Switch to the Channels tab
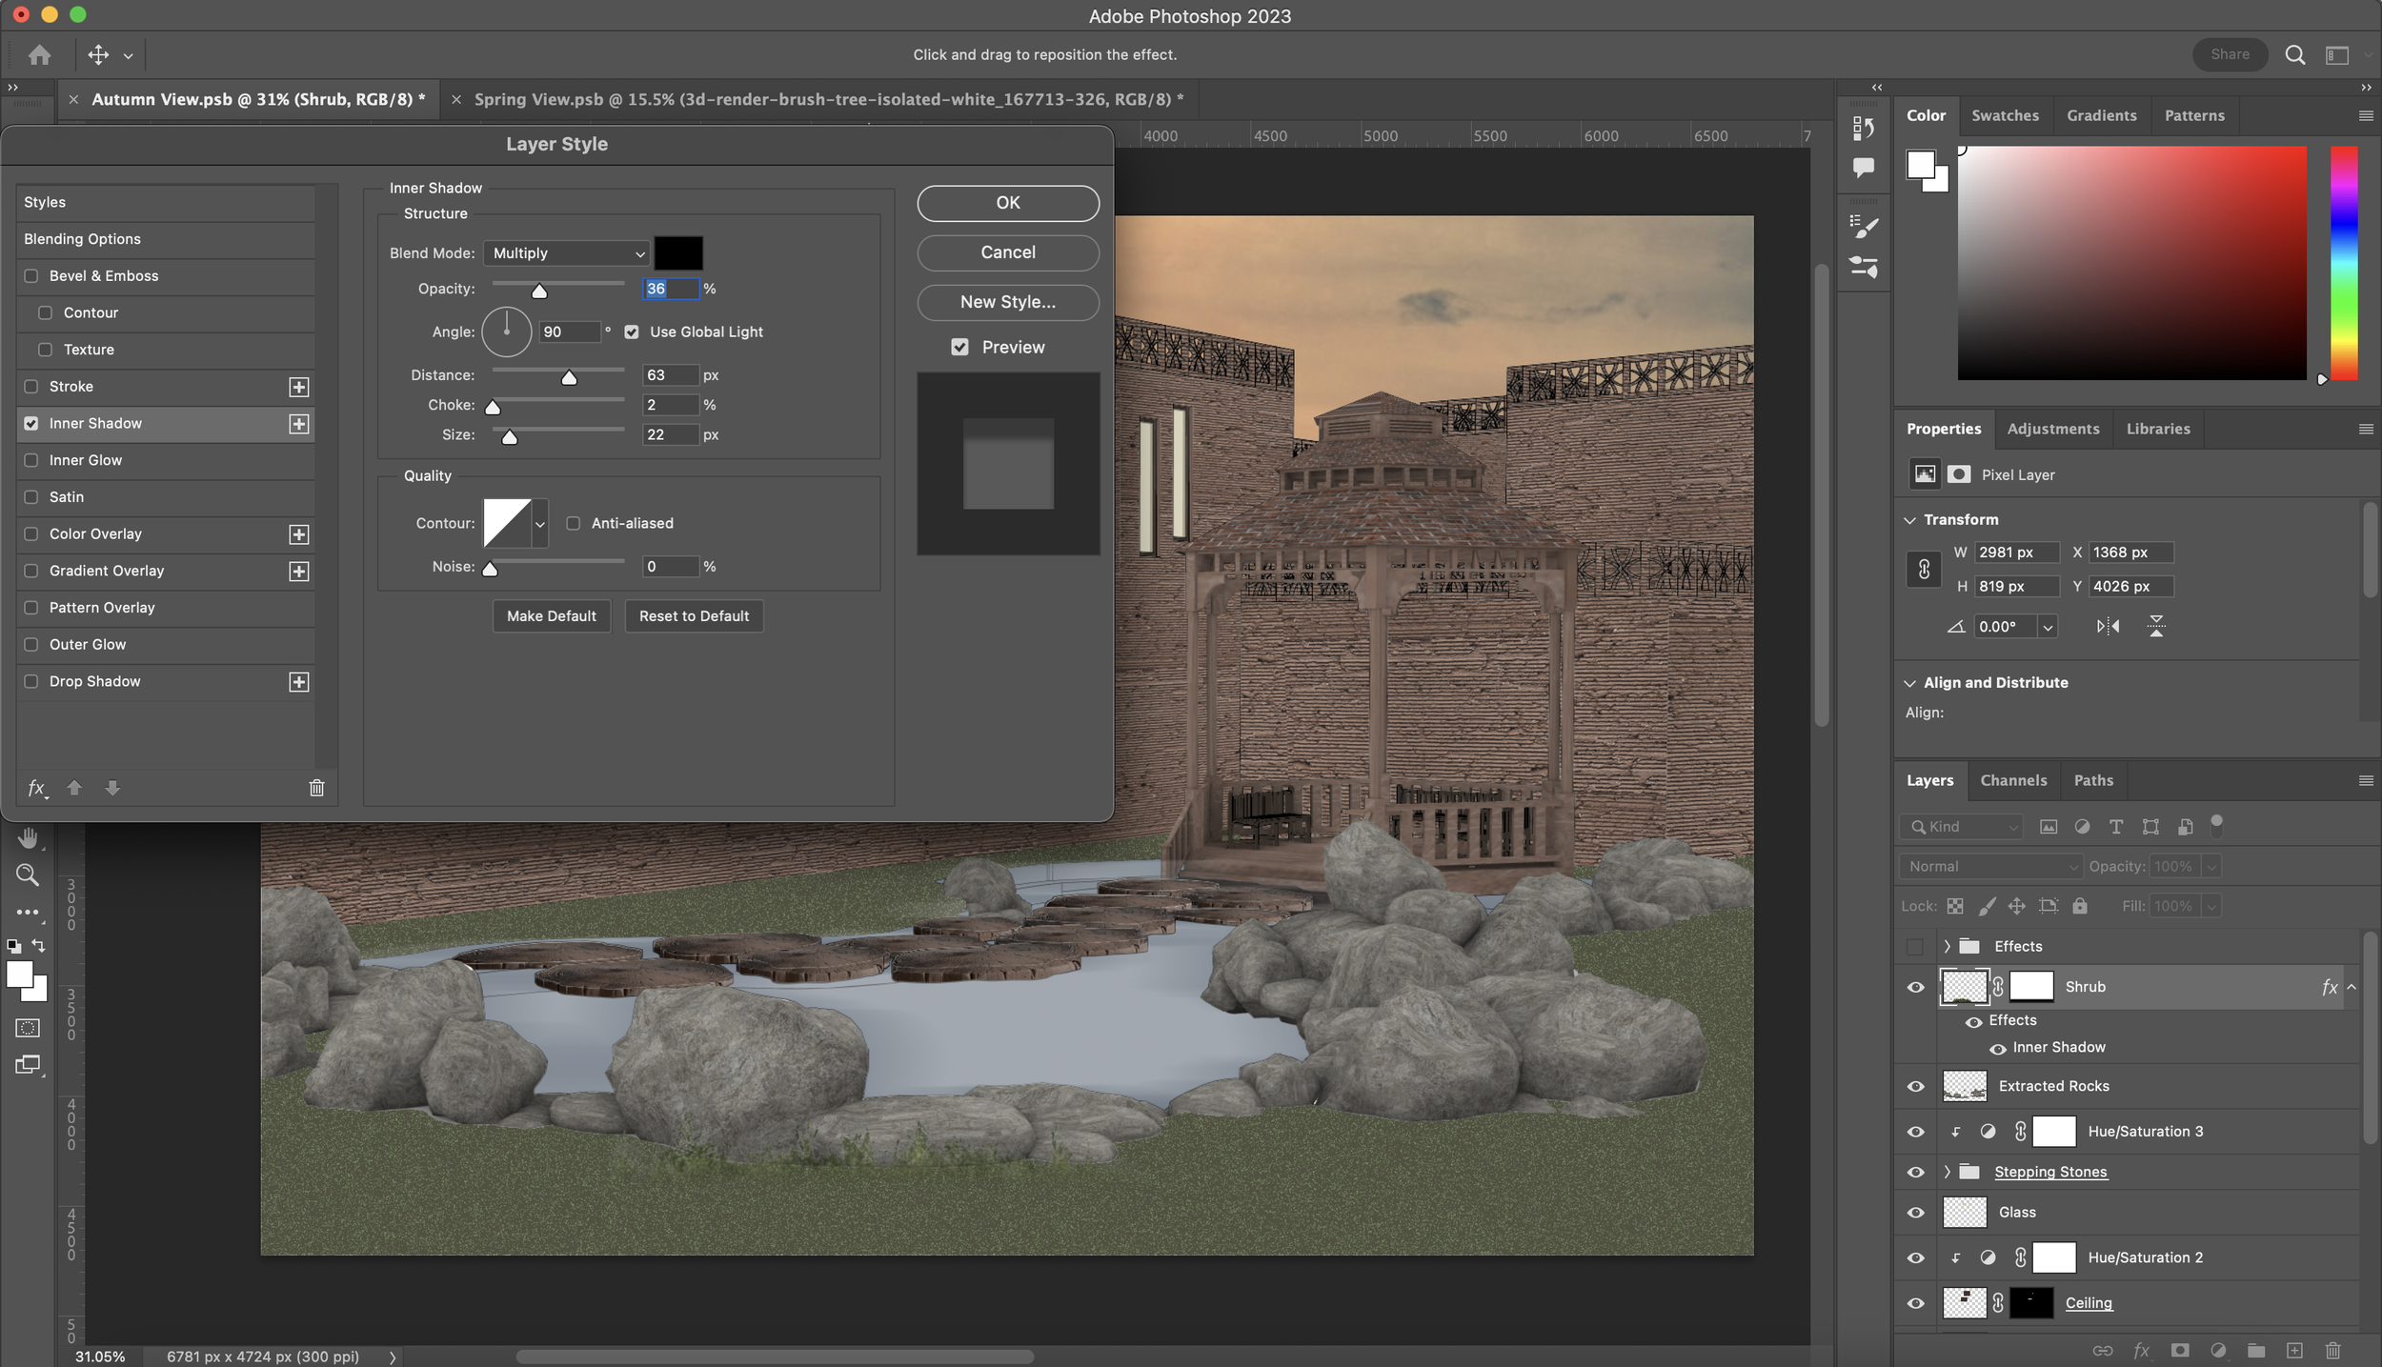 click(x=2013, y=780)
